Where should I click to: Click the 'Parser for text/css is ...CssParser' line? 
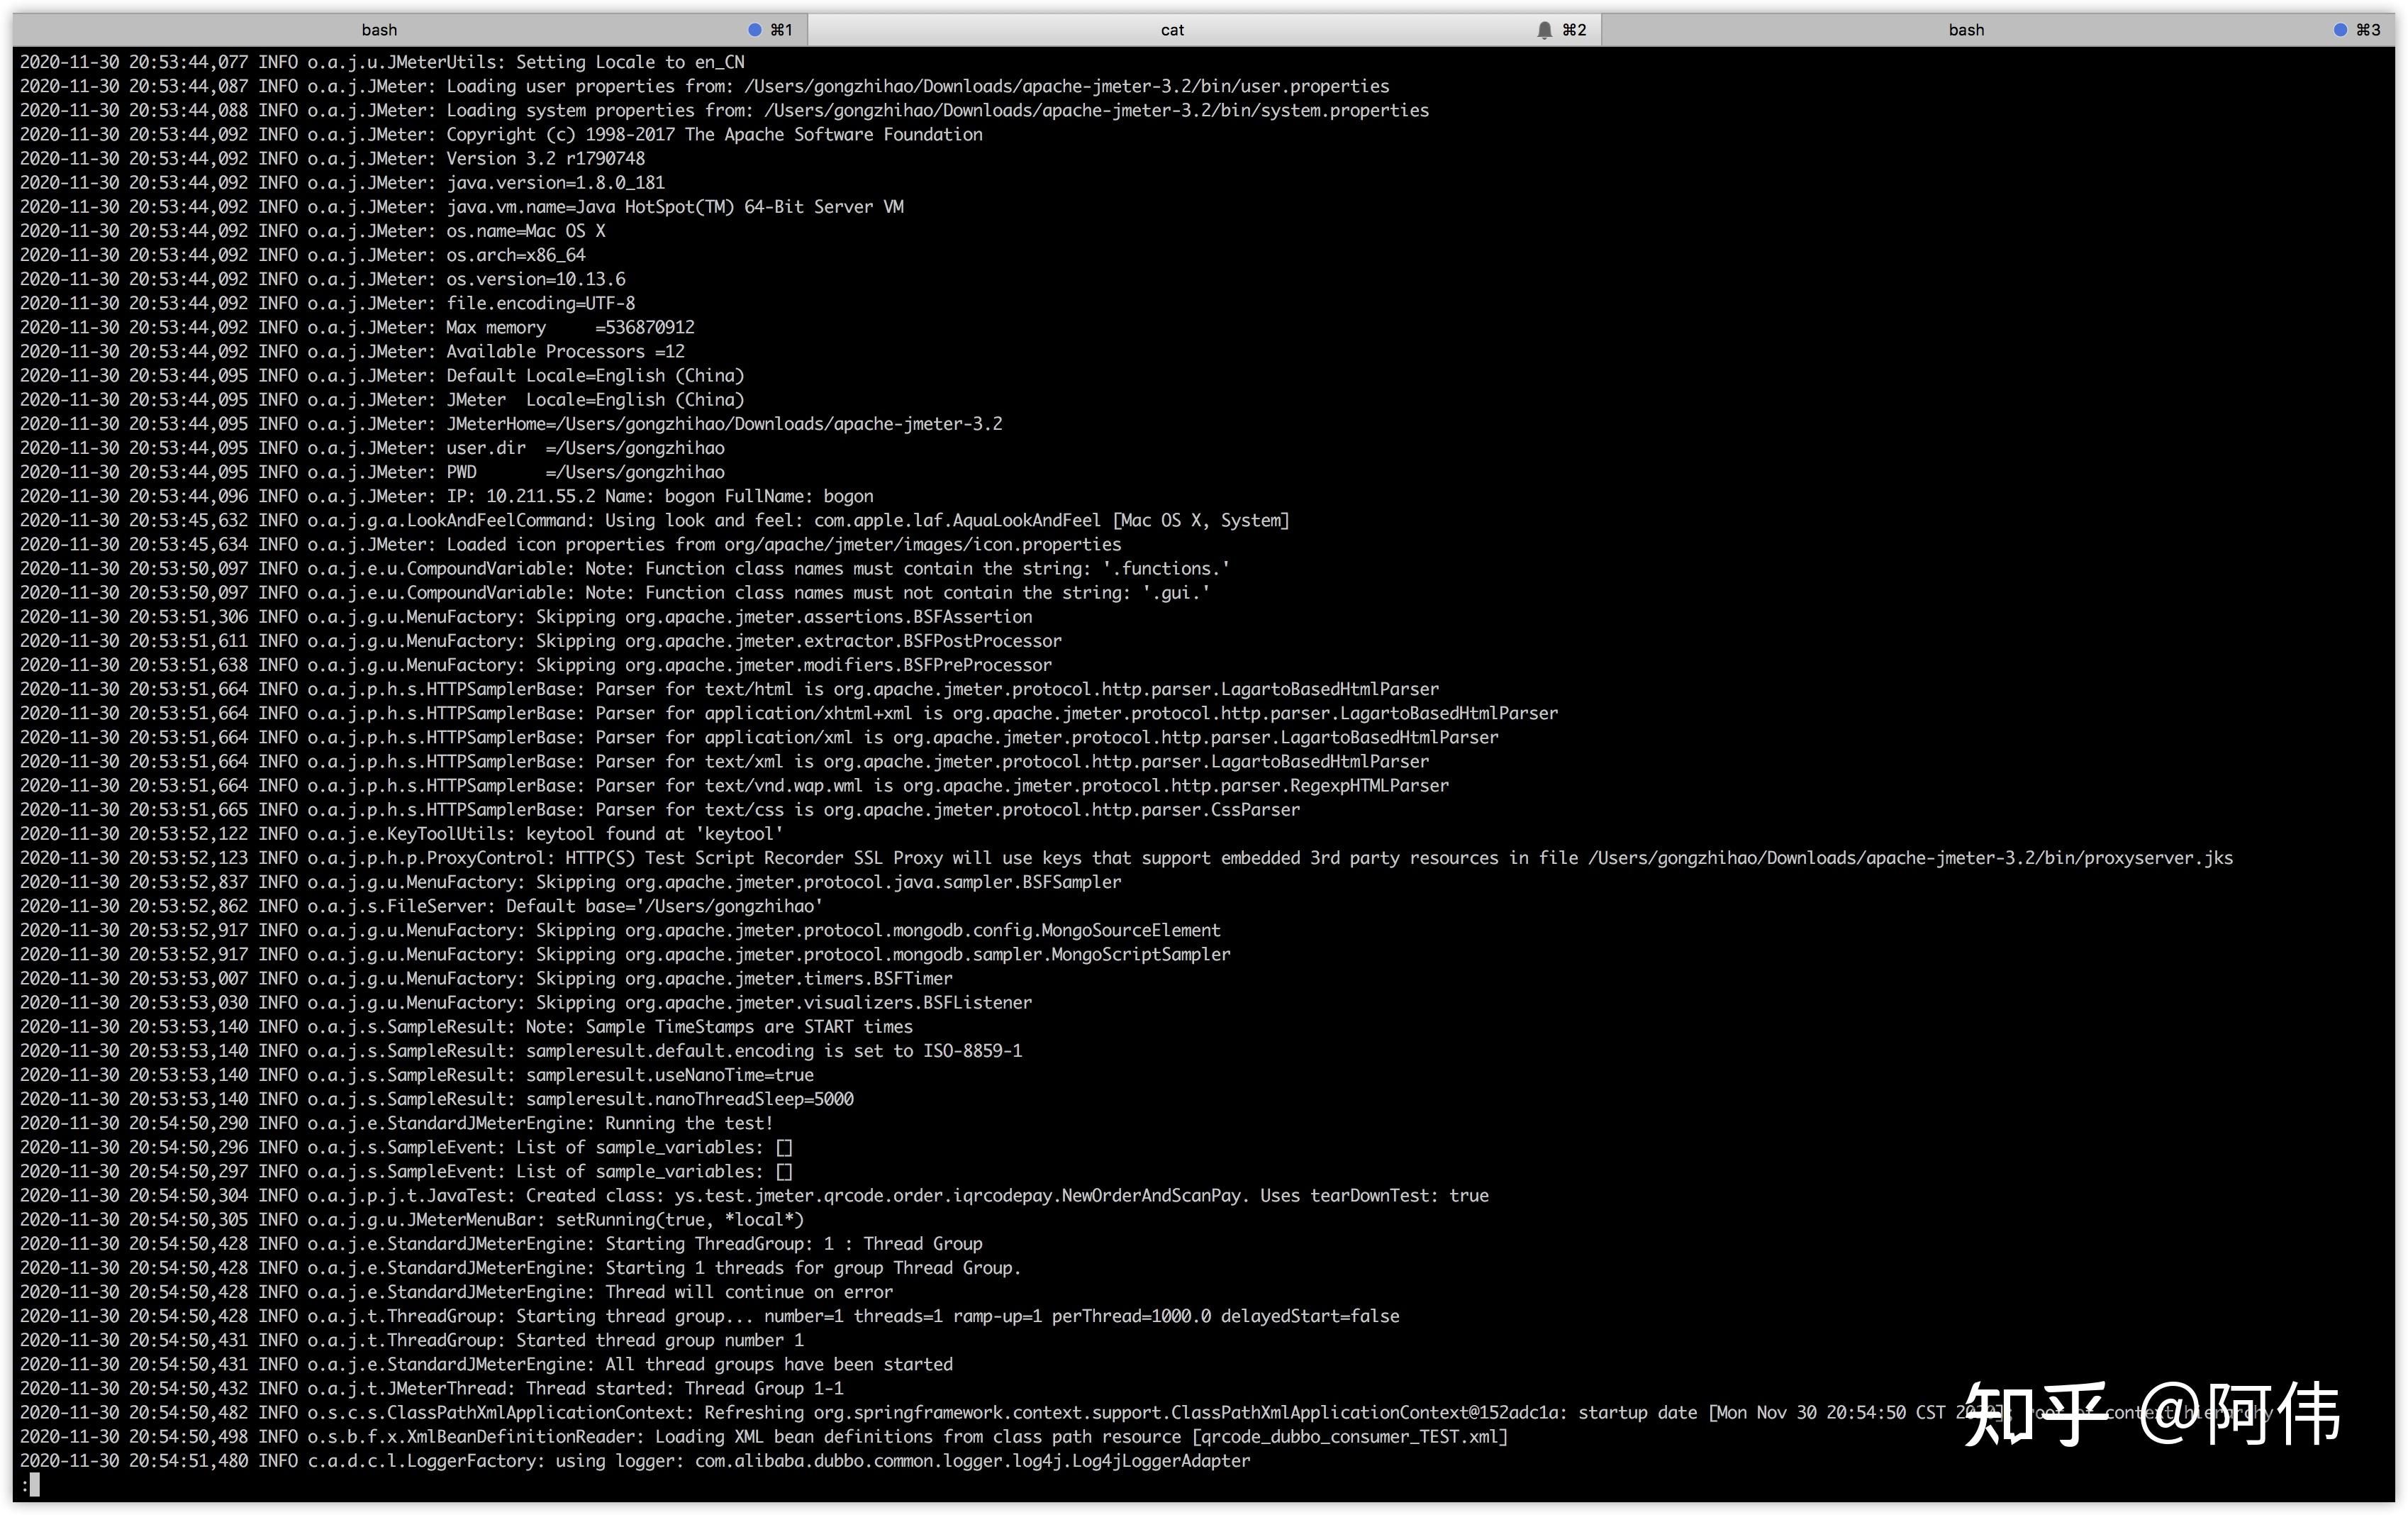660,810
